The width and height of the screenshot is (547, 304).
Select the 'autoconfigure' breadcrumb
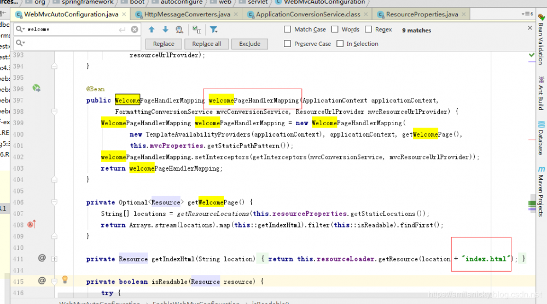coord(182,2)
